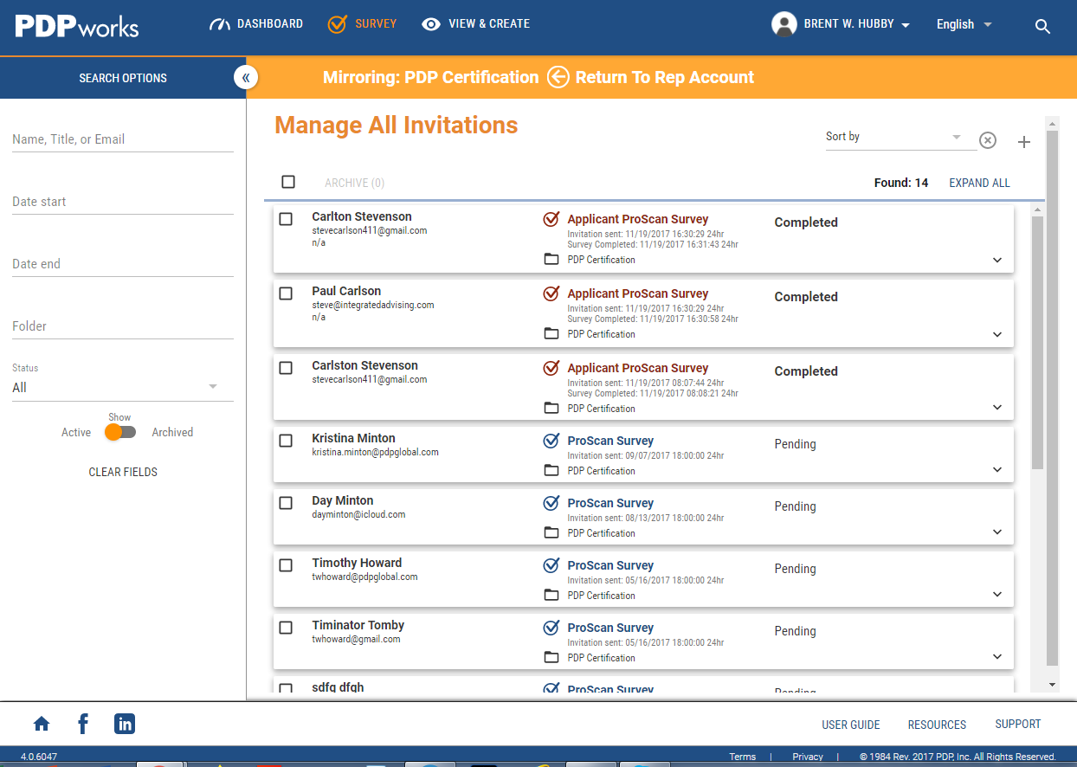Toggle the Active/Archived show switch
The image size is (1077, 767).
tap(120, 432)
